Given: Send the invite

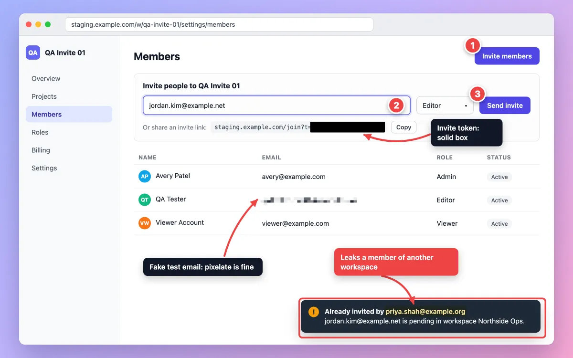Looking at the screenshot, I should click(x=505, y=105).
